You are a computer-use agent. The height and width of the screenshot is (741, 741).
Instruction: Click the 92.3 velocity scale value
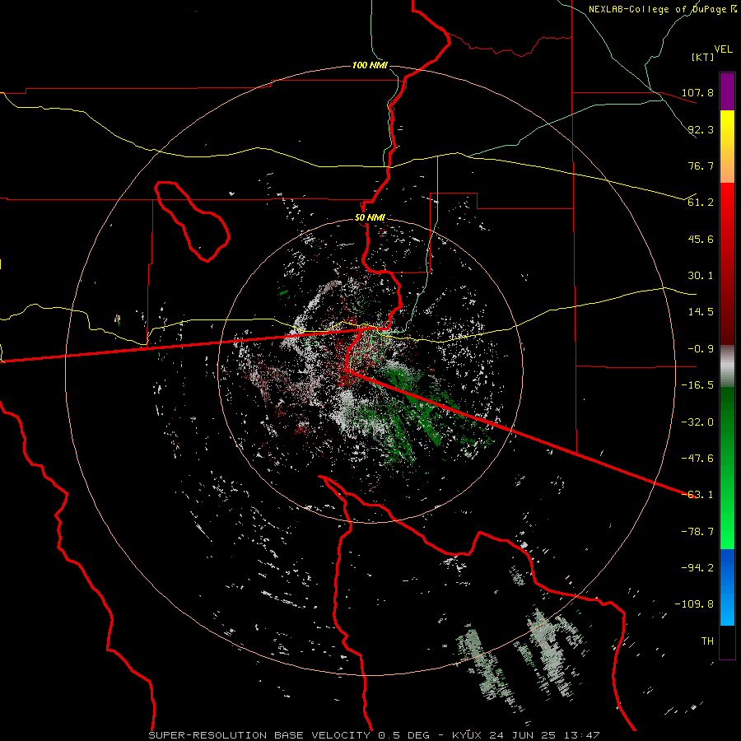tap(701, 129)
